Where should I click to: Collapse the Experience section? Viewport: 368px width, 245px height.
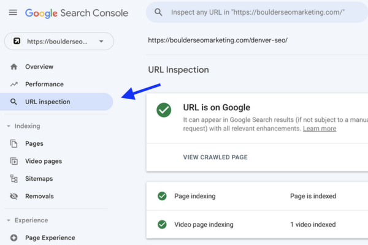pyautogui.click(x=27, y=221)
